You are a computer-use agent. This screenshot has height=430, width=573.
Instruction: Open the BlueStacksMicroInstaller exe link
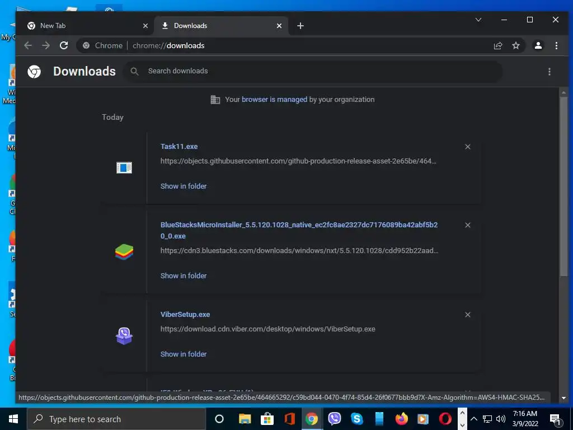(x=299, y=230)
